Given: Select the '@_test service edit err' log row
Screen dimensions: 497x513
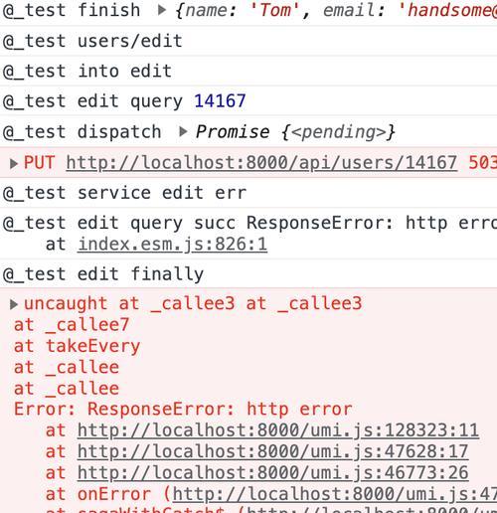Looking at the screenshot, I should tap(248, 193).
